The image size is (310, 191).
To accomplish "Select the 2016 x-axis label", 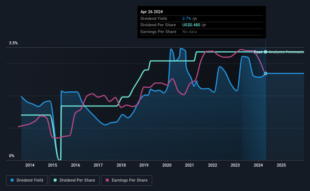I will pos(76,165).
